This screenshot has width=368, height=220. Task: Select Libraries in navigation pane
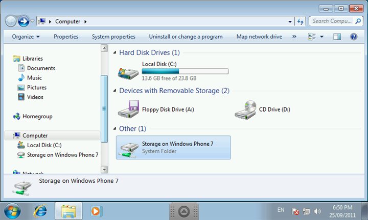pos(33,59)
